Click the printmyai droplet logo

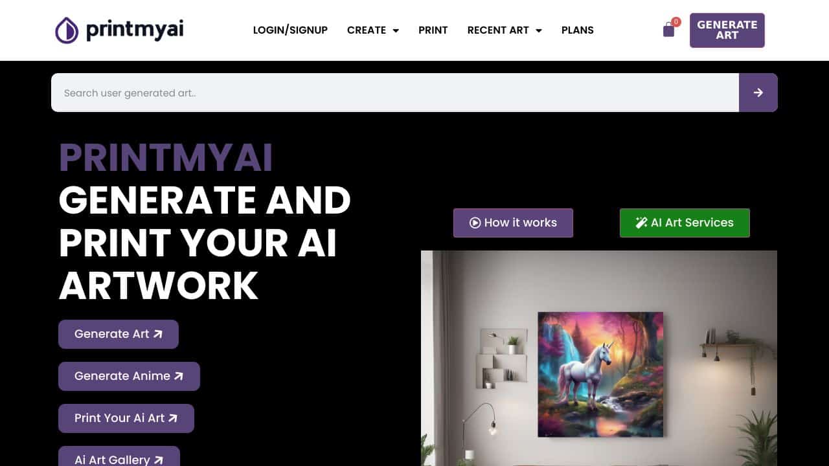coord(67,30)
